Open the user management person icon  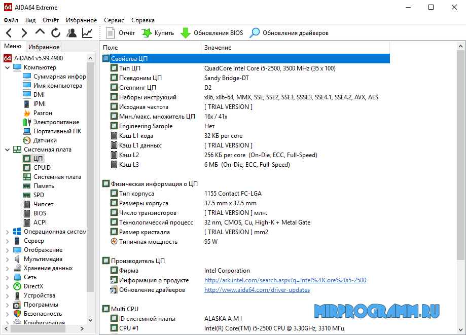[x=71, y=32]
